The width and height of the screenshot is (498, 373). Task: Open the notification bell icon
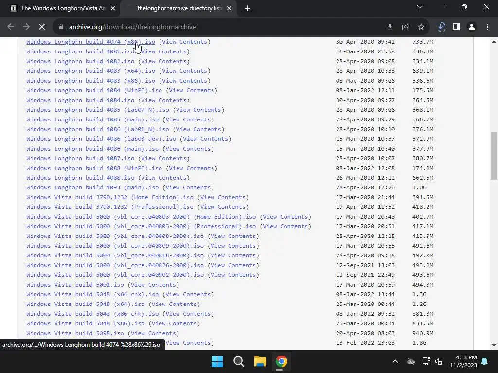click(485, 361)
